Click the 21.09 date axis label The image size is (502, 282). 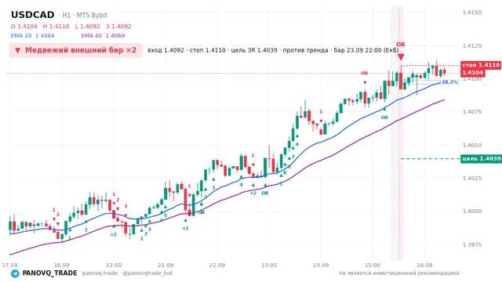pos(166,266)
